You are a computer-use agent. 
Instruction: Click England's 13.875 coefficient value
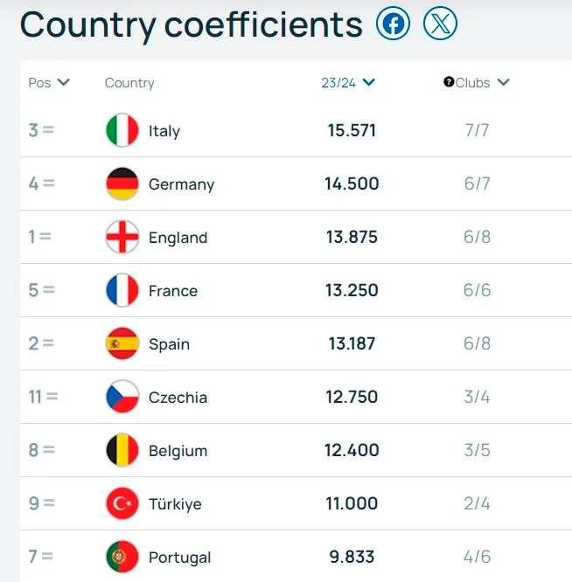tap(352, 238)
